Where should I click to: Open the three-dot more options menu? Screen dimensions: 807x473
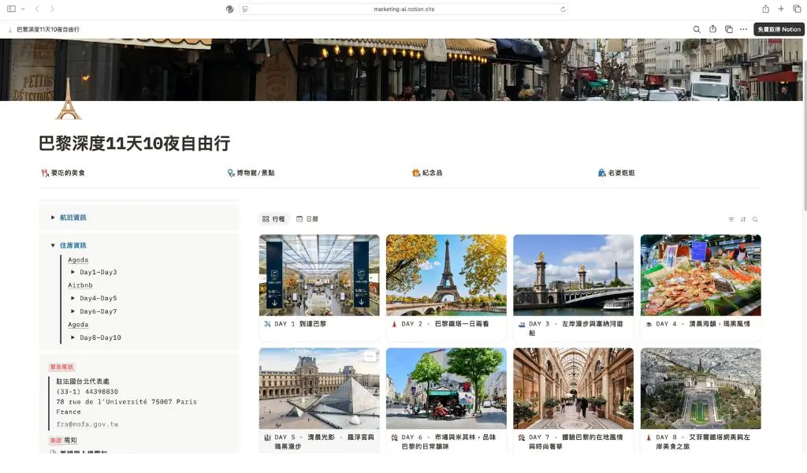pos(743,29)
